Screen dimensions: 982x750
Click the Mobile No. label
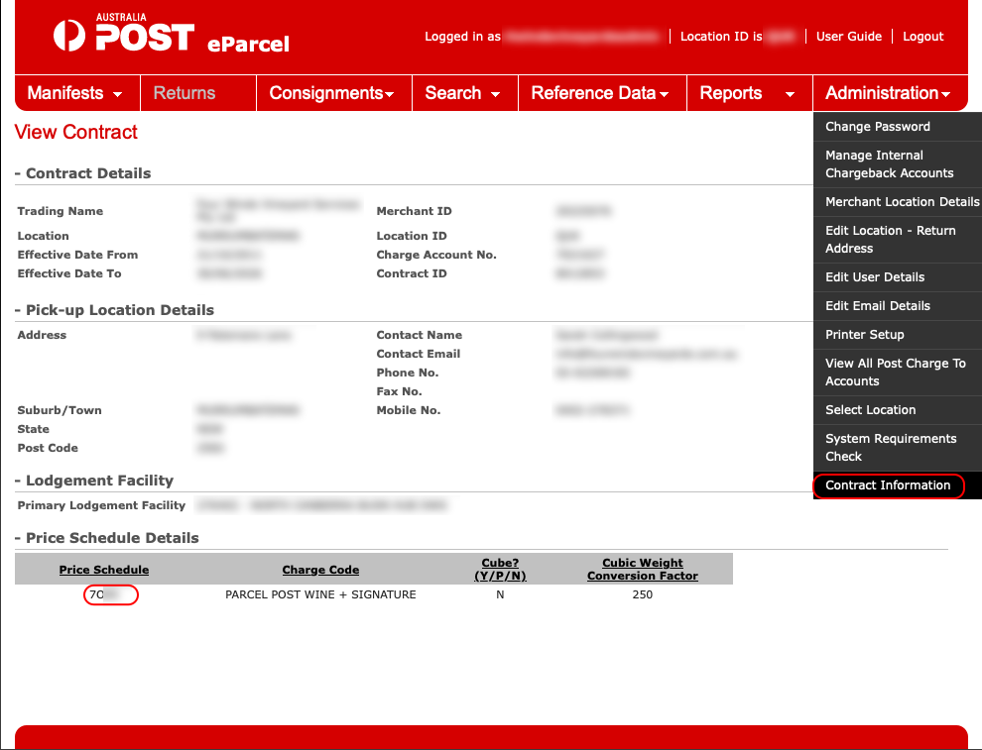tap(409, 410)
